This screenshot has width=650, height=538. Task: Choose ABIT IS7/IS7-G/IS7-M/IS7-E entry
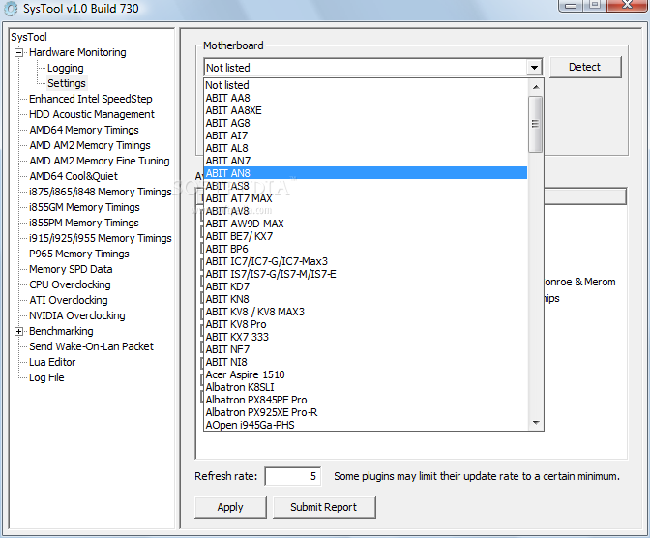(x=366, y=274)
